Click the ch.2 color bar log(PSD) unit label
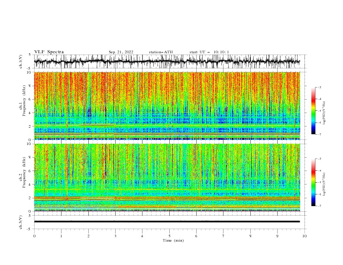The width and height of the screenshot is (343, 265). coord(324,184)
